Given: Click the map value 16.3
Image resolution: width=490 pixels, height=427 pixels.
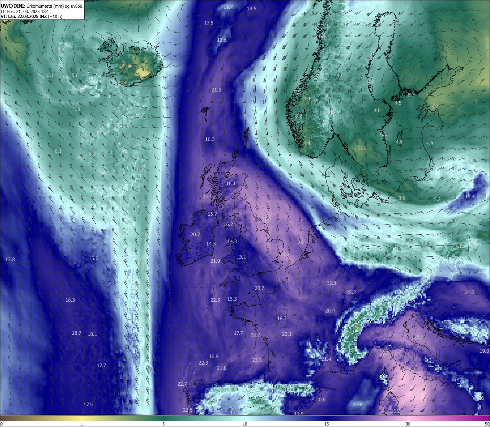Looking at the screenshot, I should [210, 139].
